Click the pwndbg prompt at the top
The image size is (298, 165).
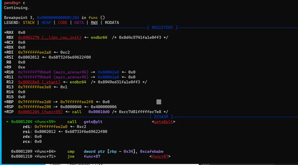(12, 3)
